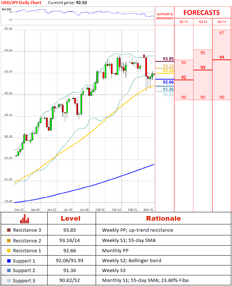Click the 90.82 support level label
Screen dimensions: 232x286
pyautogui.click(x=168, y=94)
